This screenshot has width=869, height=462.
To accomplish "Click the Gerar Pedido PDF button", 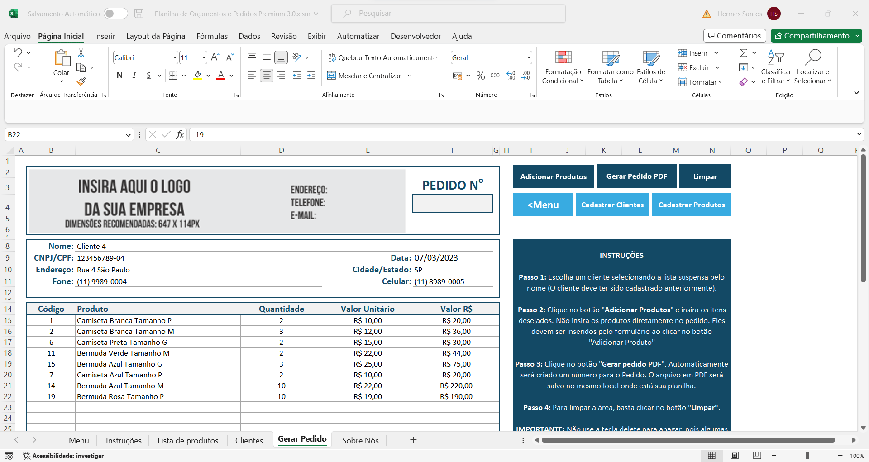I will [636, 176].
